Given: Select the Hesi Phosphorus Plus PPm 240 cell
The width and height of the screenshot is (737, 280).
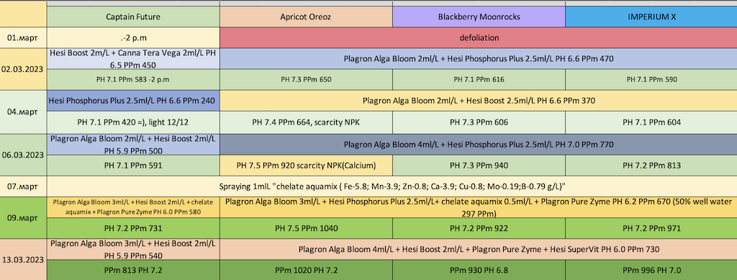Looking at the screenshot, I should point(133,101).
